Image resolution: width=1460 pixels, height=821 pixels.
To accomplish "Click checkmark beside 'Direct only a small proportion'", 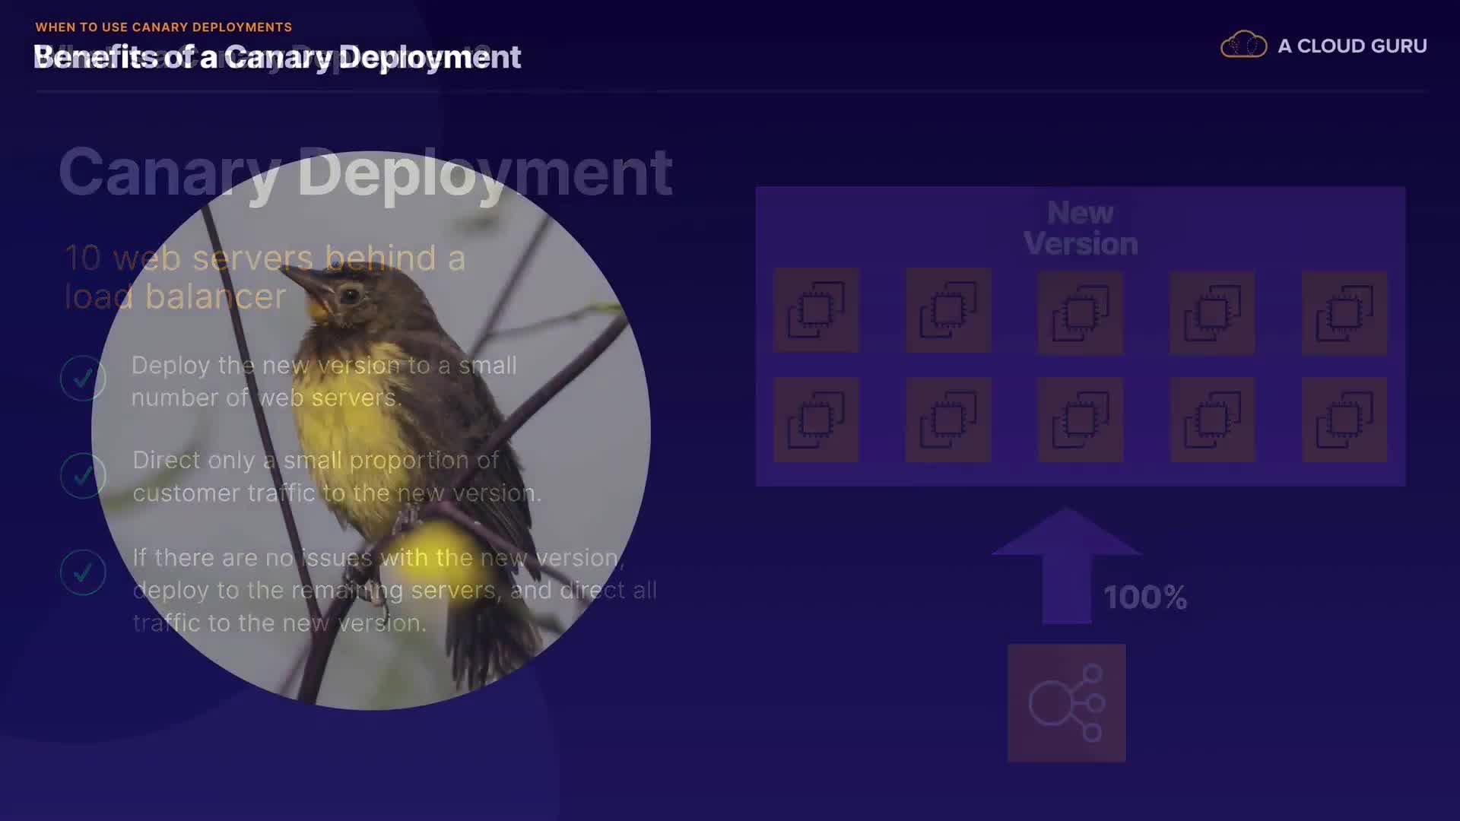I will pos(83,475).
